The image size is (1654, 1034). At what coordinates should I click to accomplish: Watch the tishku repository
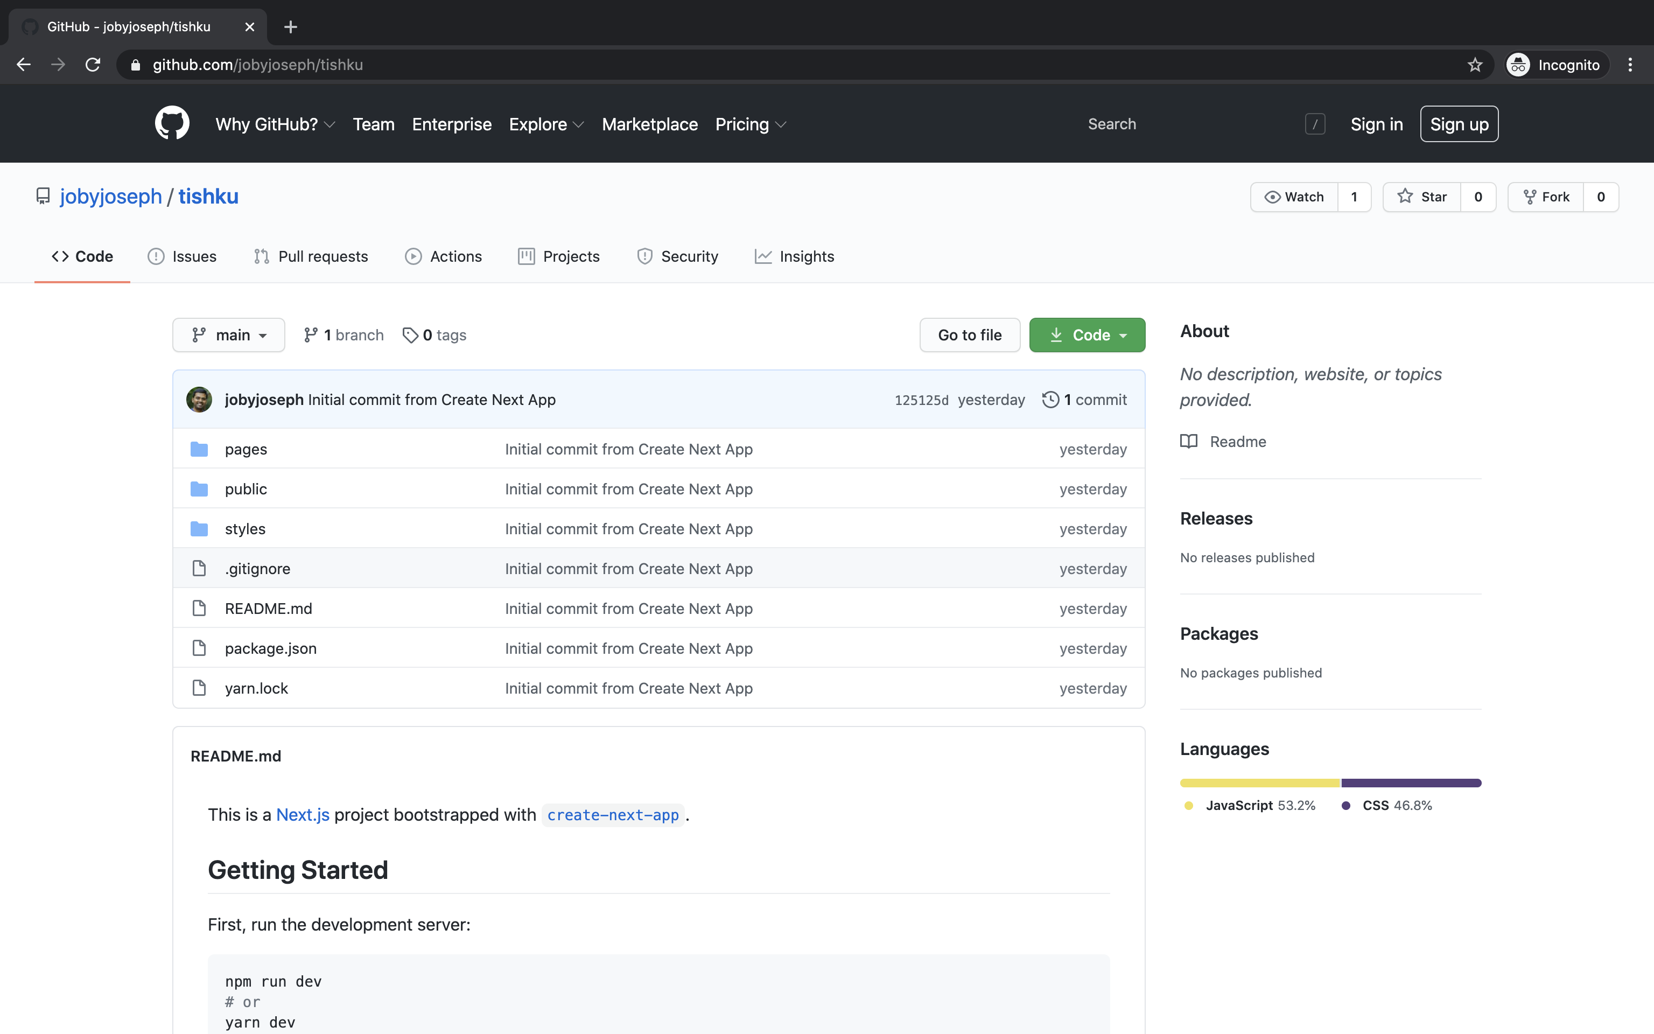1294,197
